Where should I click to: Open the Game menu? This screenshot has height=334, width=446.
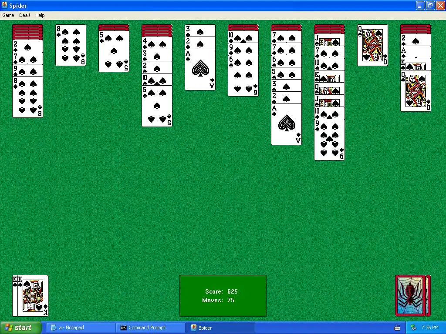pyautogui.click(x=8, y=15)
